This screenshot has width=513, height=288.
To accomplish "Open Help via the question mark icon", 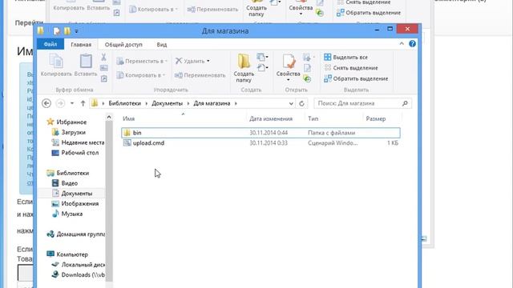I will point(412,44).
